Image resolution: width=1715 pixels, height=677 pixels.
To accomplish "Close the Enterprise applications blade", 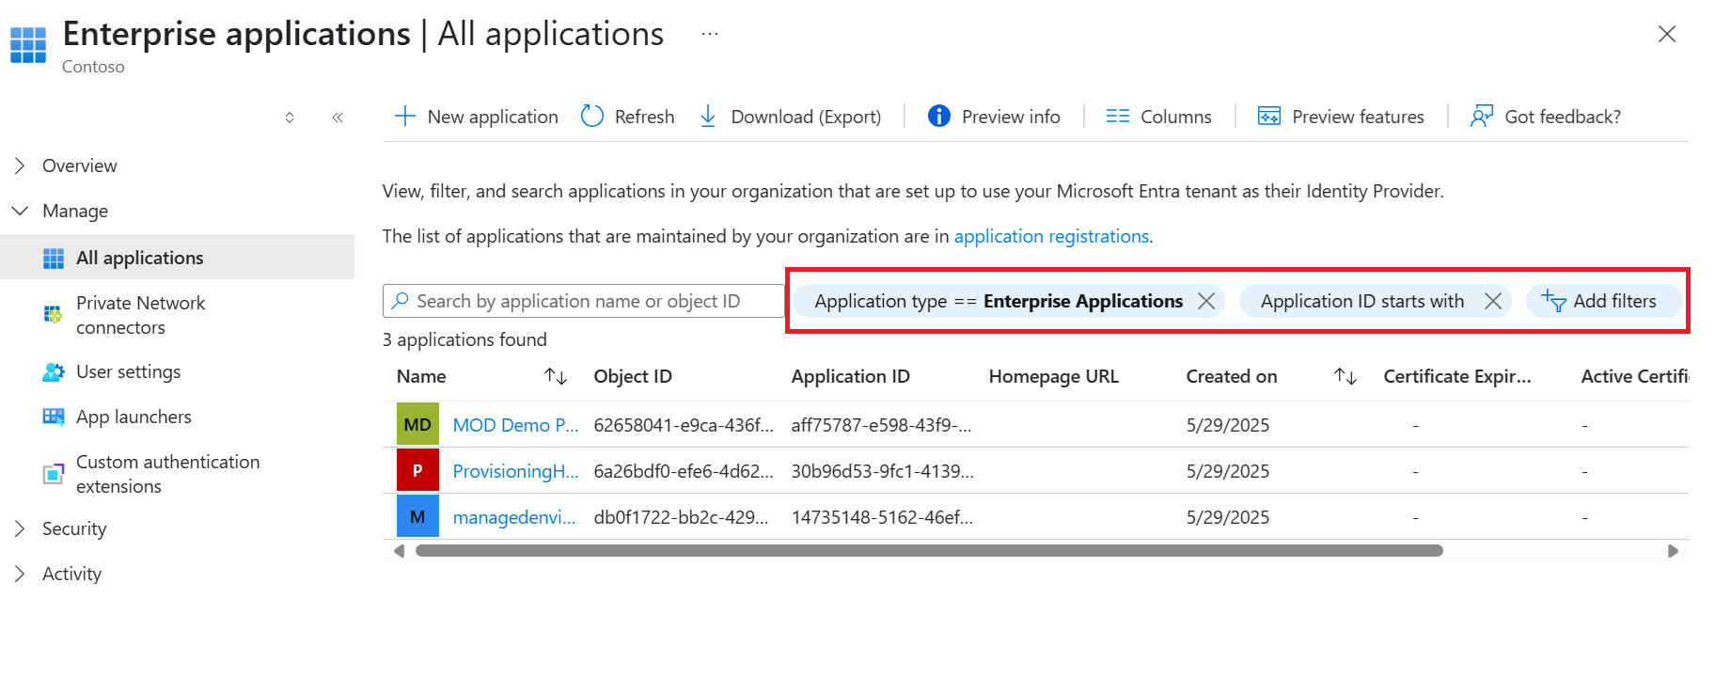I will tap(1667, 34).
